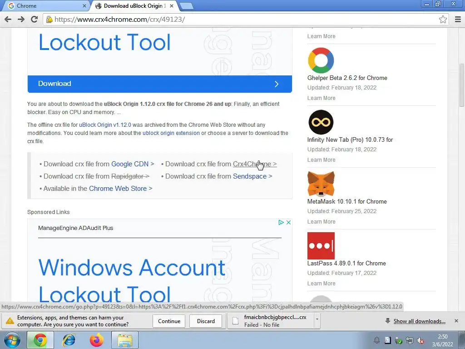
Task: Open Windows Explorer from the taskbar
Action: [x=125, y=340]
